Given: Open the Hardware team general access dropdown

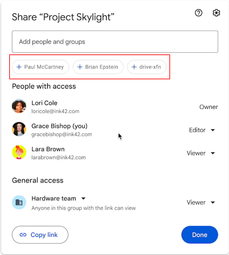Looking at the screenshot, I should click(x=59, y=198).
